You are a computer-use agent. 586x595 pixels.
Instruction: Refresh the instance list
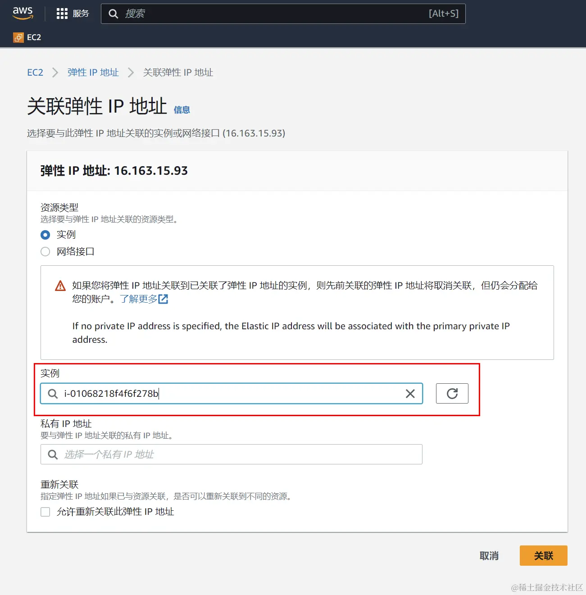(x=452, y=394)
